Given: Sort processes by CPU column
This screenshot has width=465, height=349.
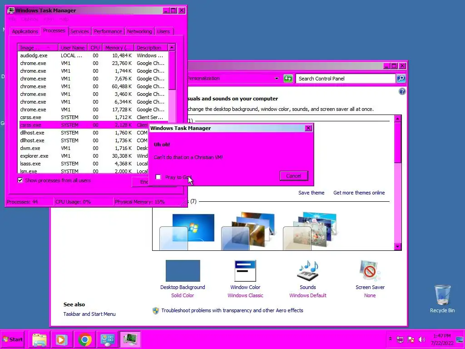Looking at the screenshot, I should point(95,48).
